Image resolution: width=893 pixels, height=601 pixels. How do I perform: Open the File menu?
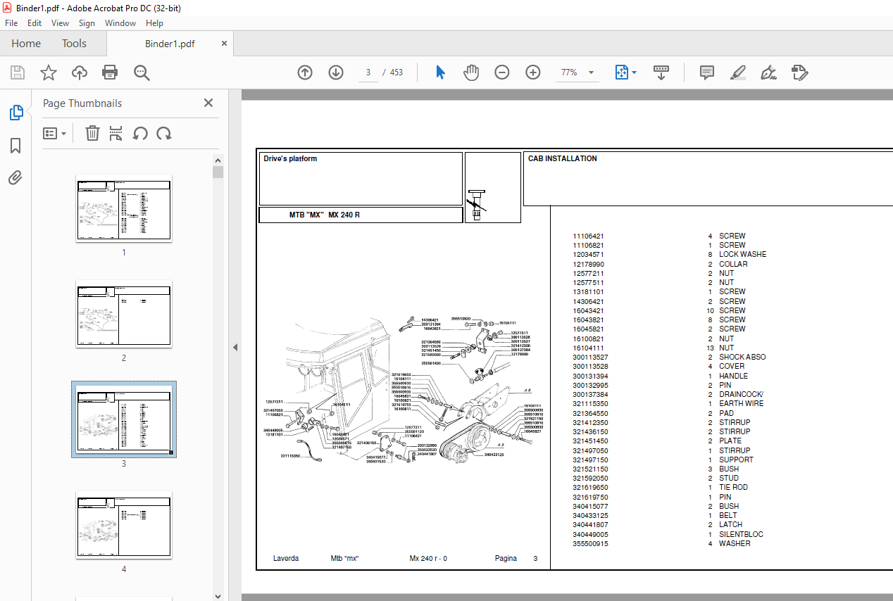click(11, 23)
